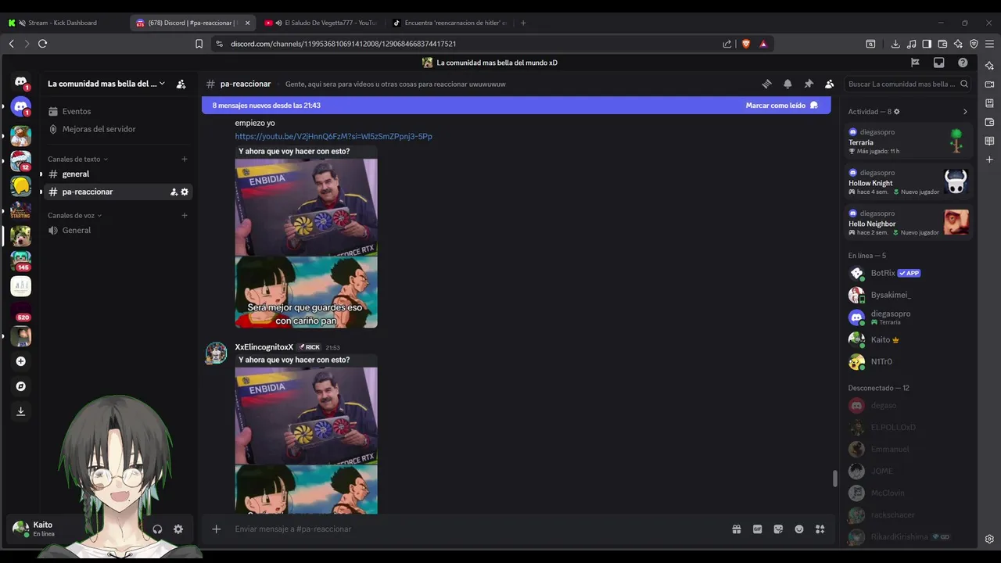Image resolution: width=1001 pixels, height=563 pixels.
Task: Open the Threads icon in channel header
Action: point(767,84)
